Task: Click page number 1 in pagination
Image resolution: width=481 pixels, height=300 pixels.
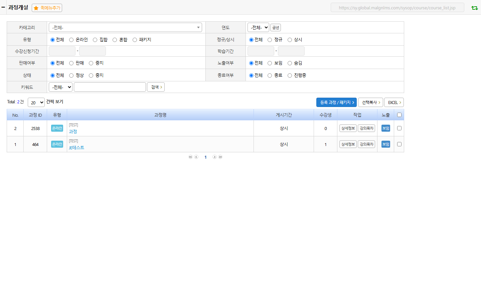Action: tap(205, 157)
